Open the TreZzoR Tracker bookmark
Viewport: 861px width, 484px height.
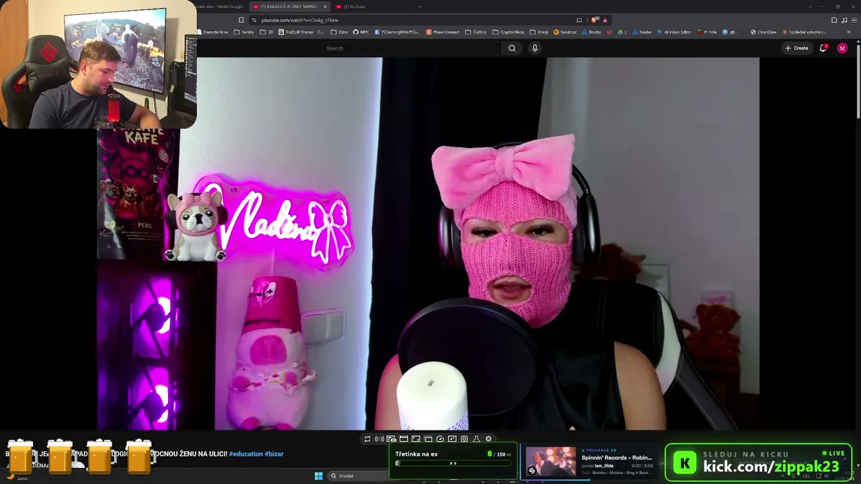coord(301,32)
